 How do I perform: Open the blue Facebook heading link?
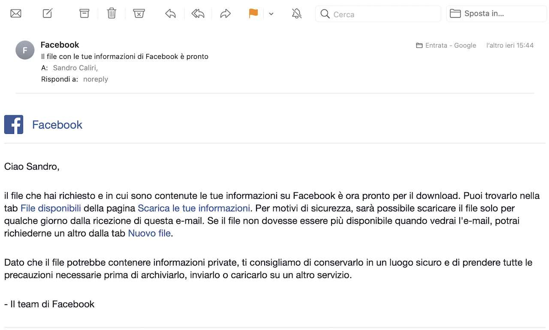click(57, 125)
